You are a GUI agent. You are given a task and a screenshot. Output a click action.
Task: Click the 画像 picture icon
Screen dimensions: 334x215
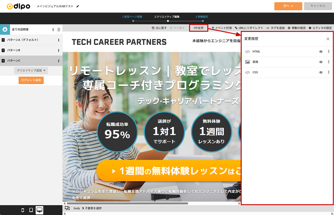point(247,62)
